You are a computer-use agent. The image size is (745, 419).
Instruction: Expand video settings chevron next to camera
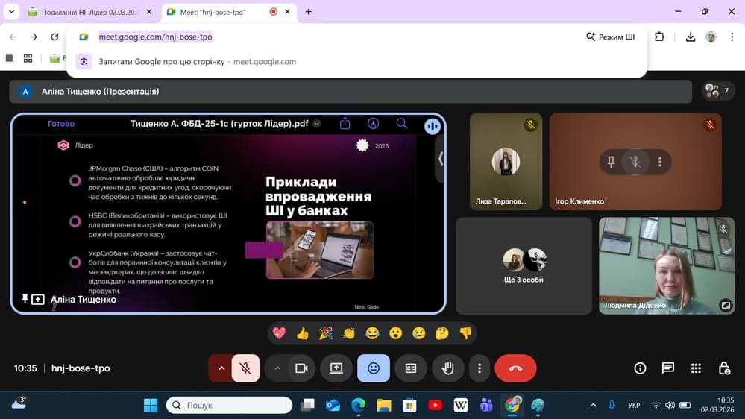[277, 368]
